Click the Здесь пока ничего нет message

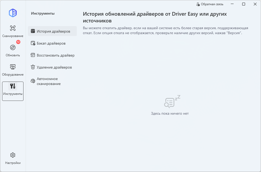[170, 114]
